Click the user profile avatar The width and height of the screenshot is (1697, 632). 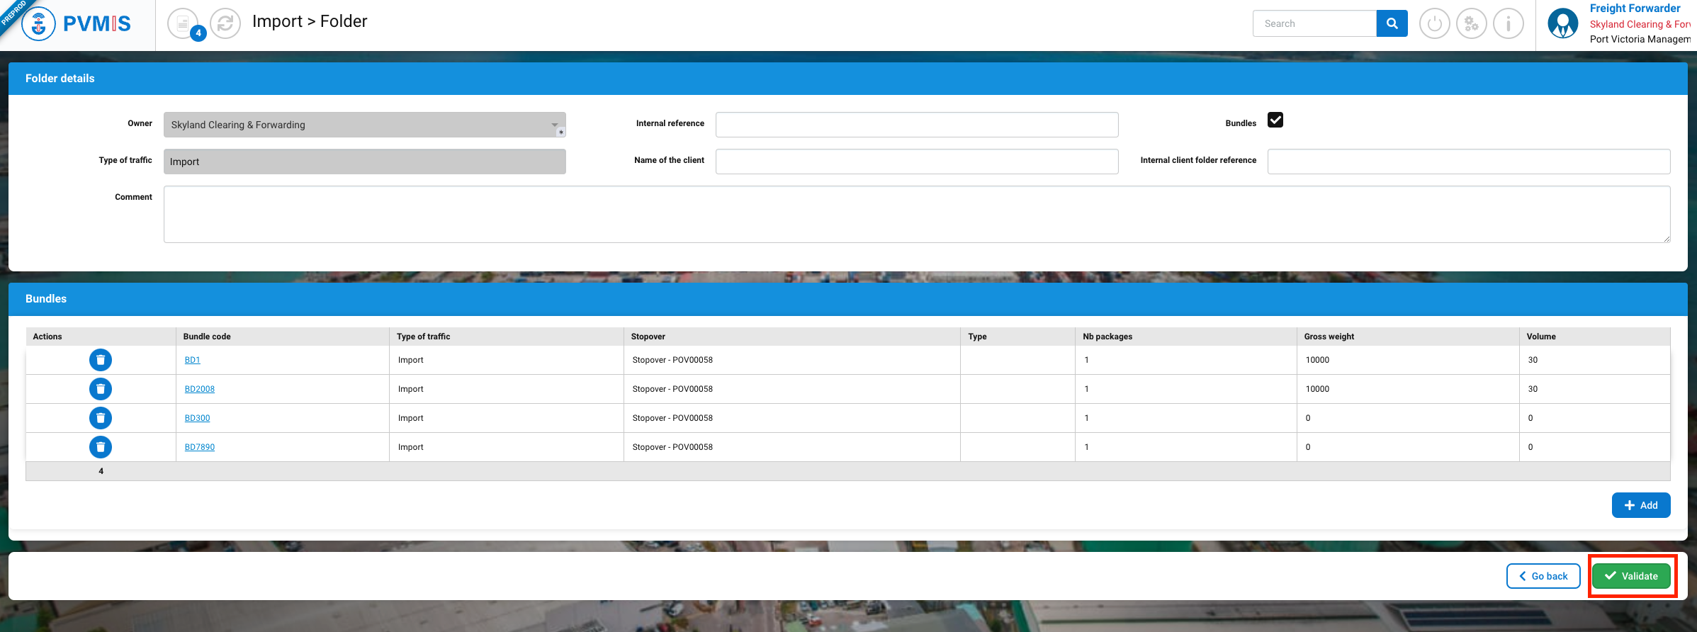pos(1562,24)
